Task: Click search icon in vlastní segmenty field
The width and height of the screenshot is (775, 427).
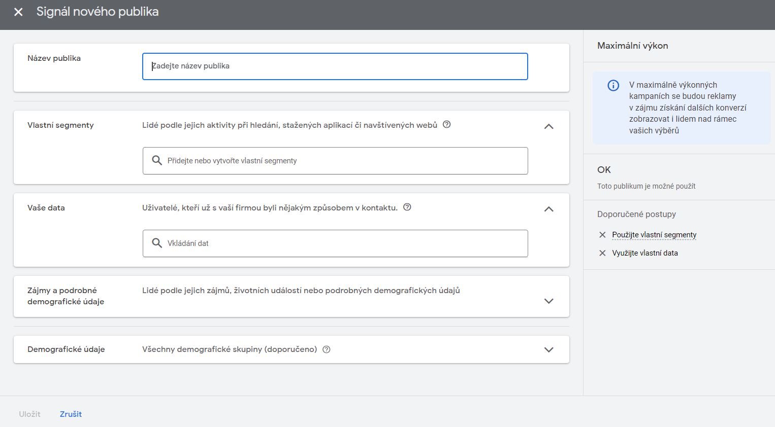Action: click(x=157, y=160)
